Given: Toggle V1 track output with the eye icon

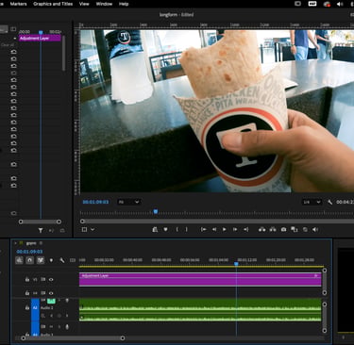Looking at the screenshot, I should point(51,279).
